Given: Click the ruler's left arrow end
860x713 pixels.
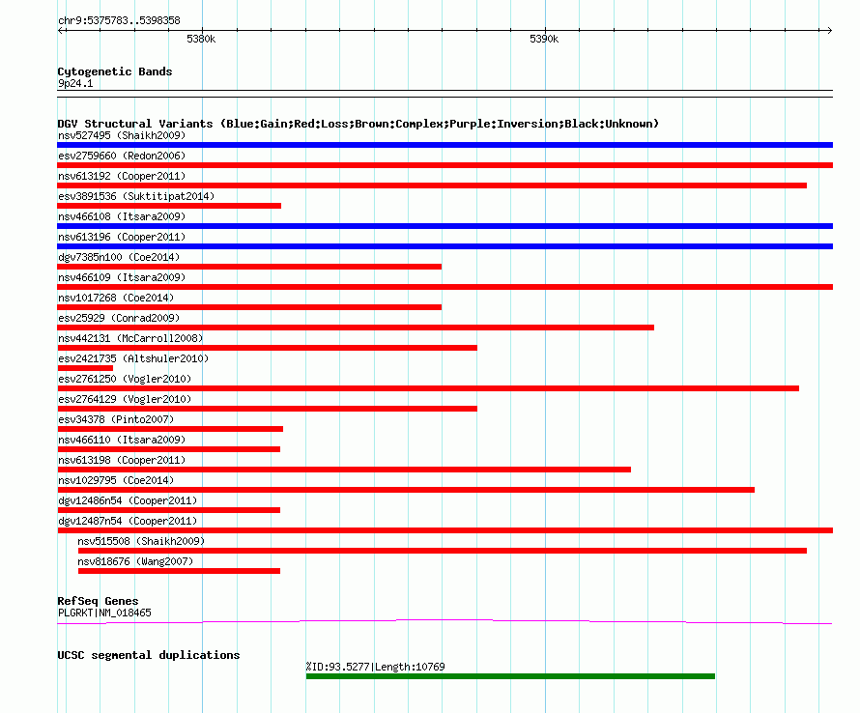Looking at the screenshot, I should click(60, 30).
